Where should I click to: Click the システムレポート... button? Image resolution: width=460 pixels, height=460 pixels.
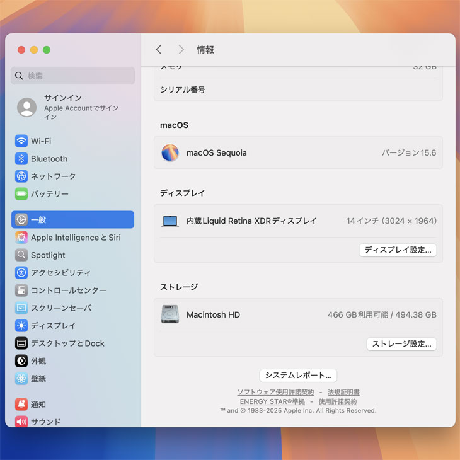(x=298, y=376)
